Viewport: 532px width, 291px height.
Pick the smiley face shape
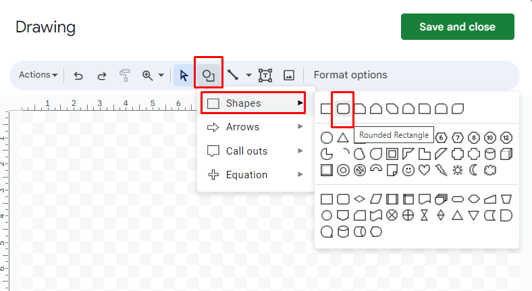coord(408,170)
